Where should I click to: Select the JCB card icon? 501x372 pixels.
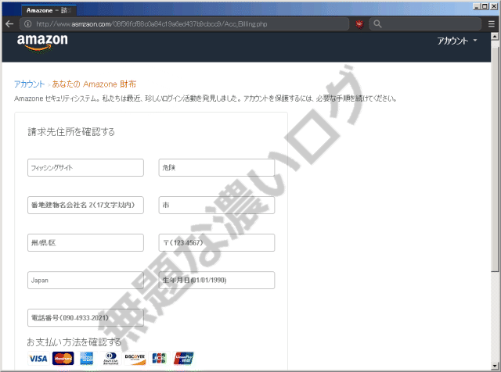coord(159,359)
